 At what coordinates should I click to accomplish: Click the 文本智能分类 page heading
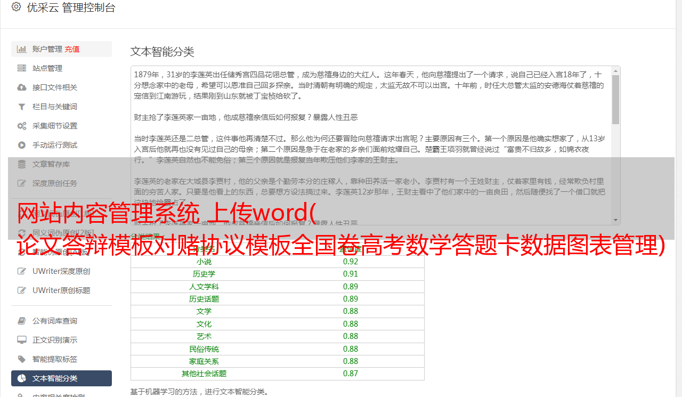(163, 52)
